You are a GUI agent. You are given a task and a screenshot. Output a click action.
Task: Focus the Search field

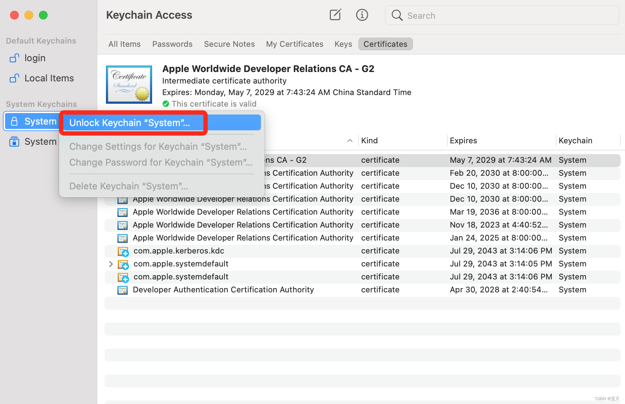[x=502, y=15]
